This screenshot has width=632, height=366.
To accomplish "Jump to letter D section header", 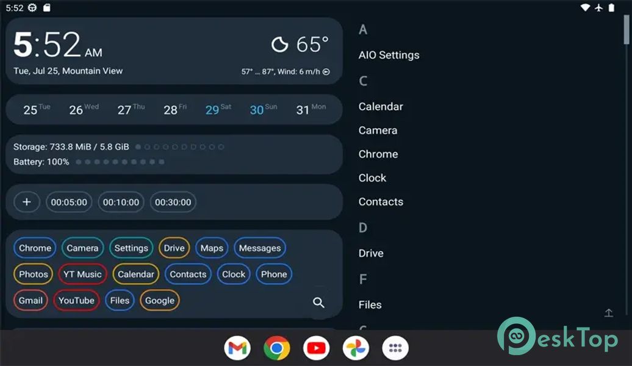I will [363, 228].
